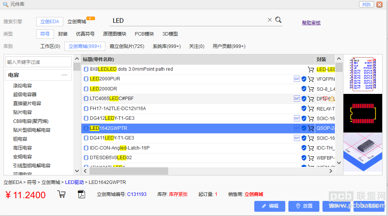
Task: Click cart icon for LTC4065LEDC#PBF row
Action: click(x=311, y=99)
